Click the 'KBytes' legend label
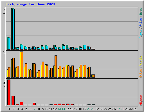The height and width of the screenshot is (112, 144). [x=141, y=101]
